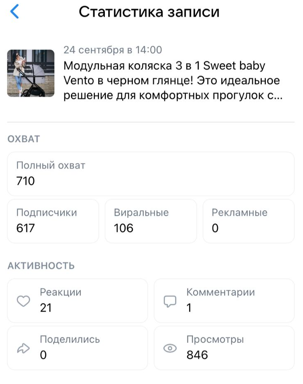Select the Подписчики stat card
The height and width of the screenshot is (384, 303).
(53, 221)
